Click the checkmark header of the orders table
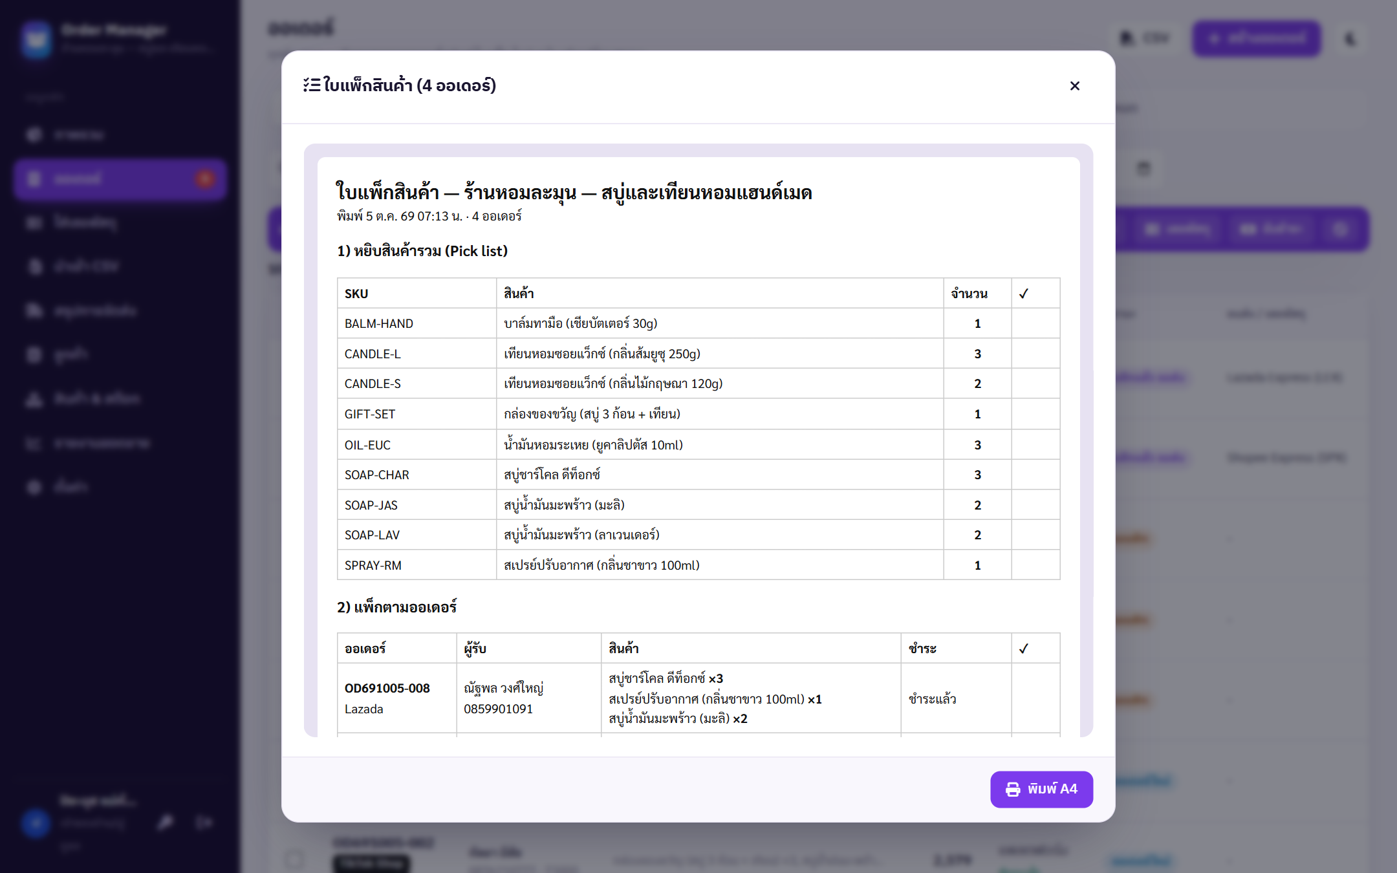1397x873 pixels. [x=1023, y=649]
